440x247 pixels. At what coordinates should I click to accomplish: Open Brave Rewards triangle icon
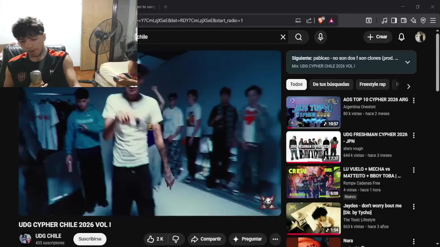pos(331,21)
